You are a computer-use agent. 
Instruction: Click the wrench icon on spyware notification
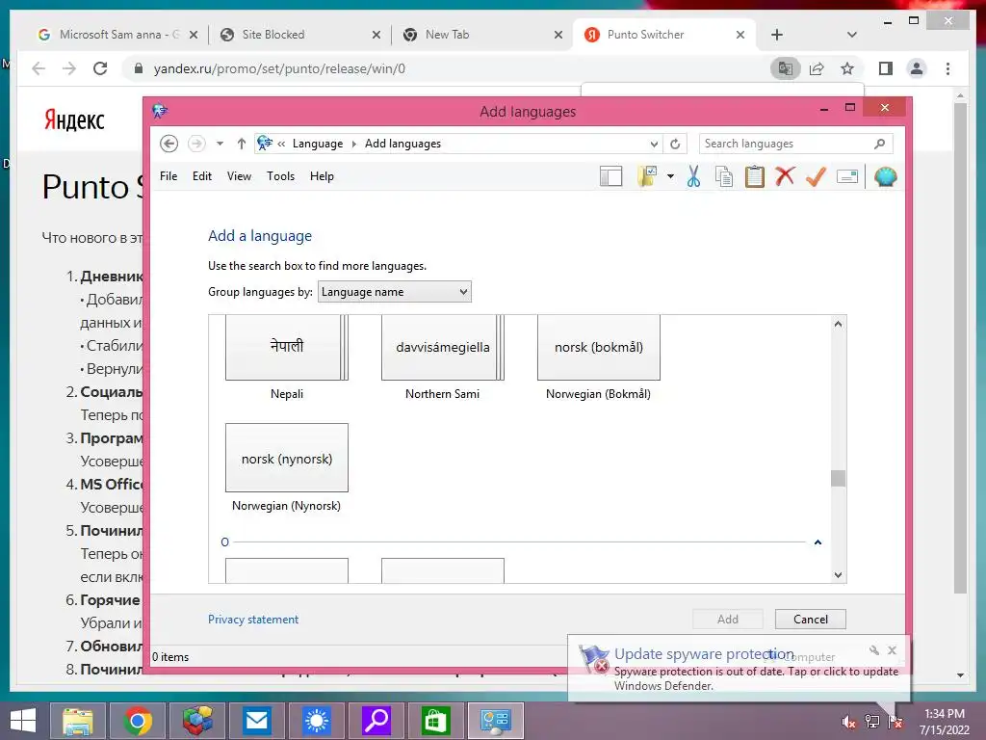[x=874, y=650]
